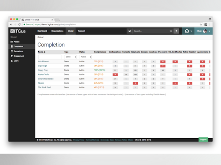Add Documents for Skyzen
The image size is (221, 165).
(x=135, y=83)
